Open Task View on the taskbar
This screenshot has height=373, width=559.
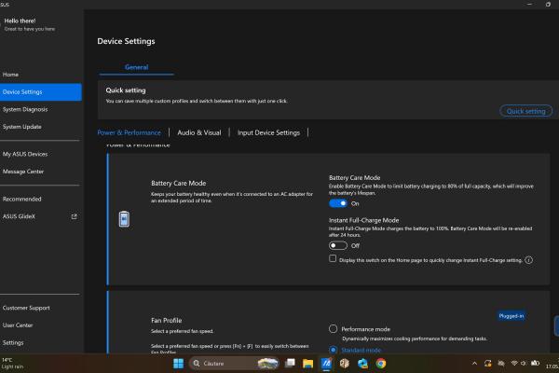(290, 364)
